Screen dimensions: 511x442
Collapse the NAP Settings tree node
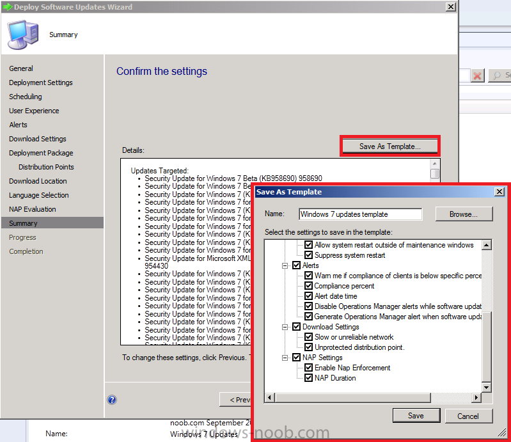285,358
